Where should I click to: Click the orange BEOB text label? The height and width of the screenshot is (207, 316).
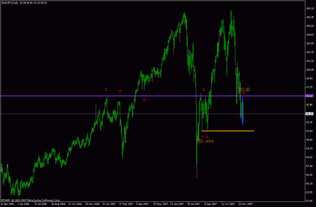pos(244,90)
